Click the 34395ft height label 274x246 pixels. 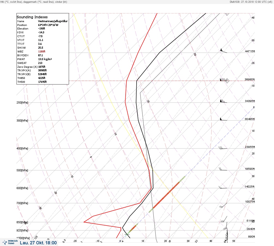(250, 101)
